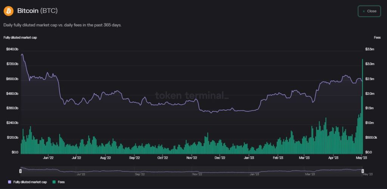Viewport: 387px width, 189px height.
Task: Click the Bitcoin (BTC) title text
Action: coord(37,11)
